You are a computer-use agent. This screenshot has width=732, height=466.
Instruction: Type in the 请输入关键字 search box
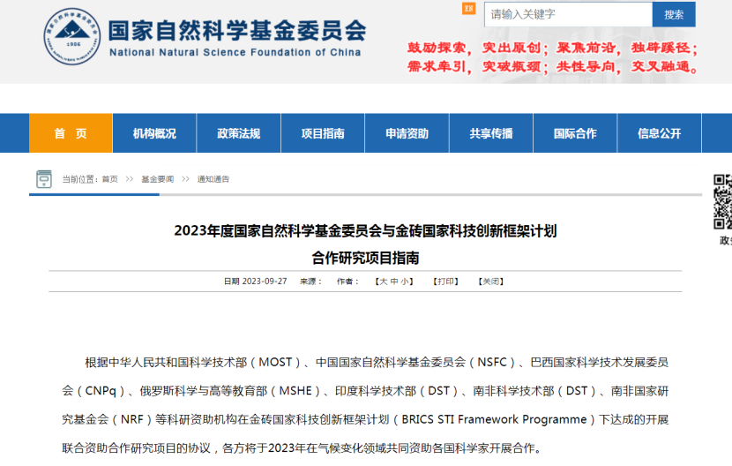(568, 14)
